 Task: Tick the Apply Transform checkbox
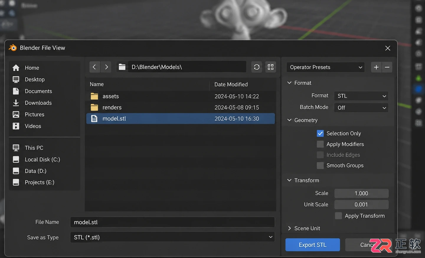tap(339, 216)
